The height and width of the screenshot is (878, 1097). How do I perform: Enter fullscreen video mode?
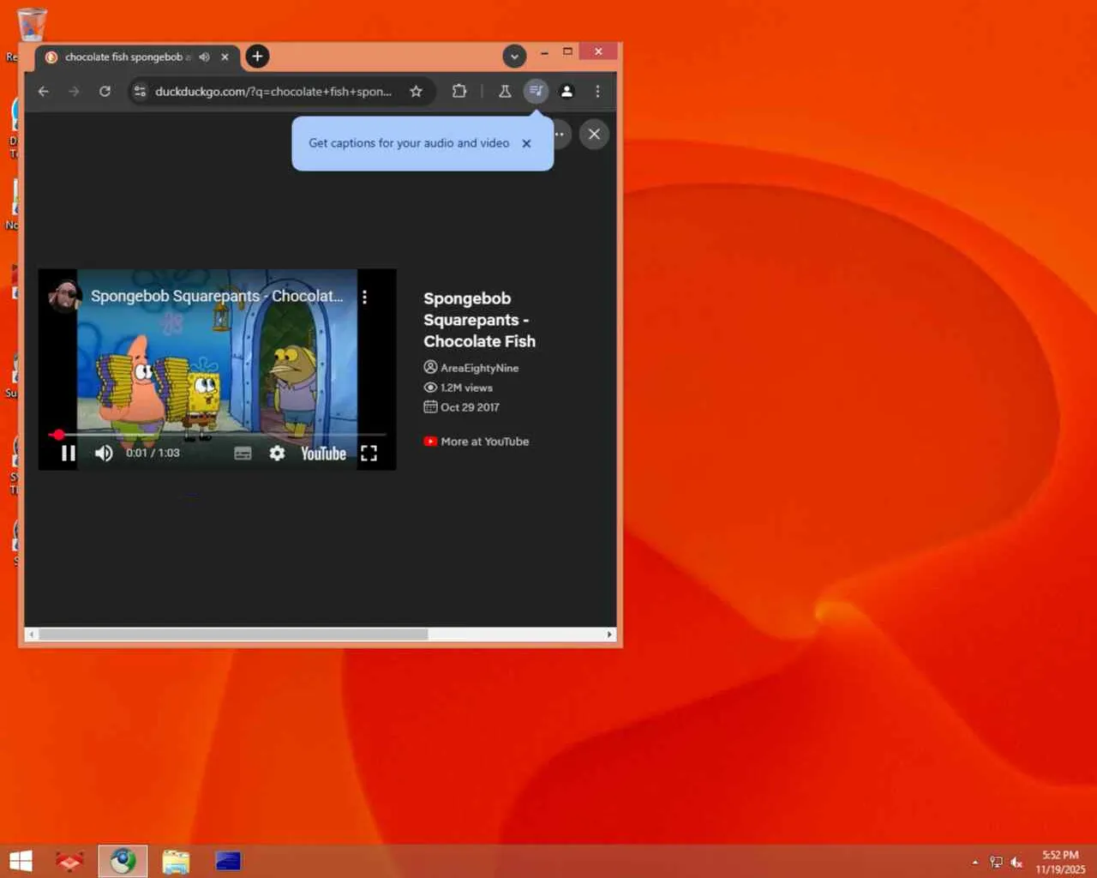[x=369, y=454]
